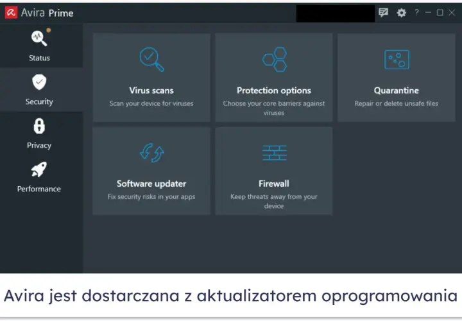
Task: Click the orange notification dot on Status
Action: pos(49,30)
